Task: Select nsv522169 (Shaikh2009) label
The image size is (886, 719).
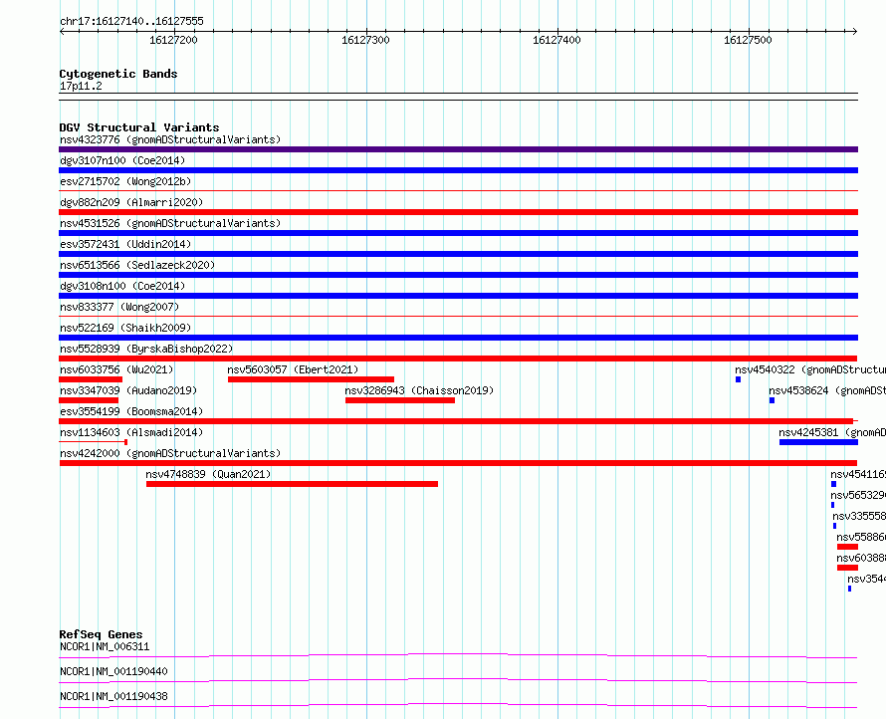Action: click(x=125, y=328)
